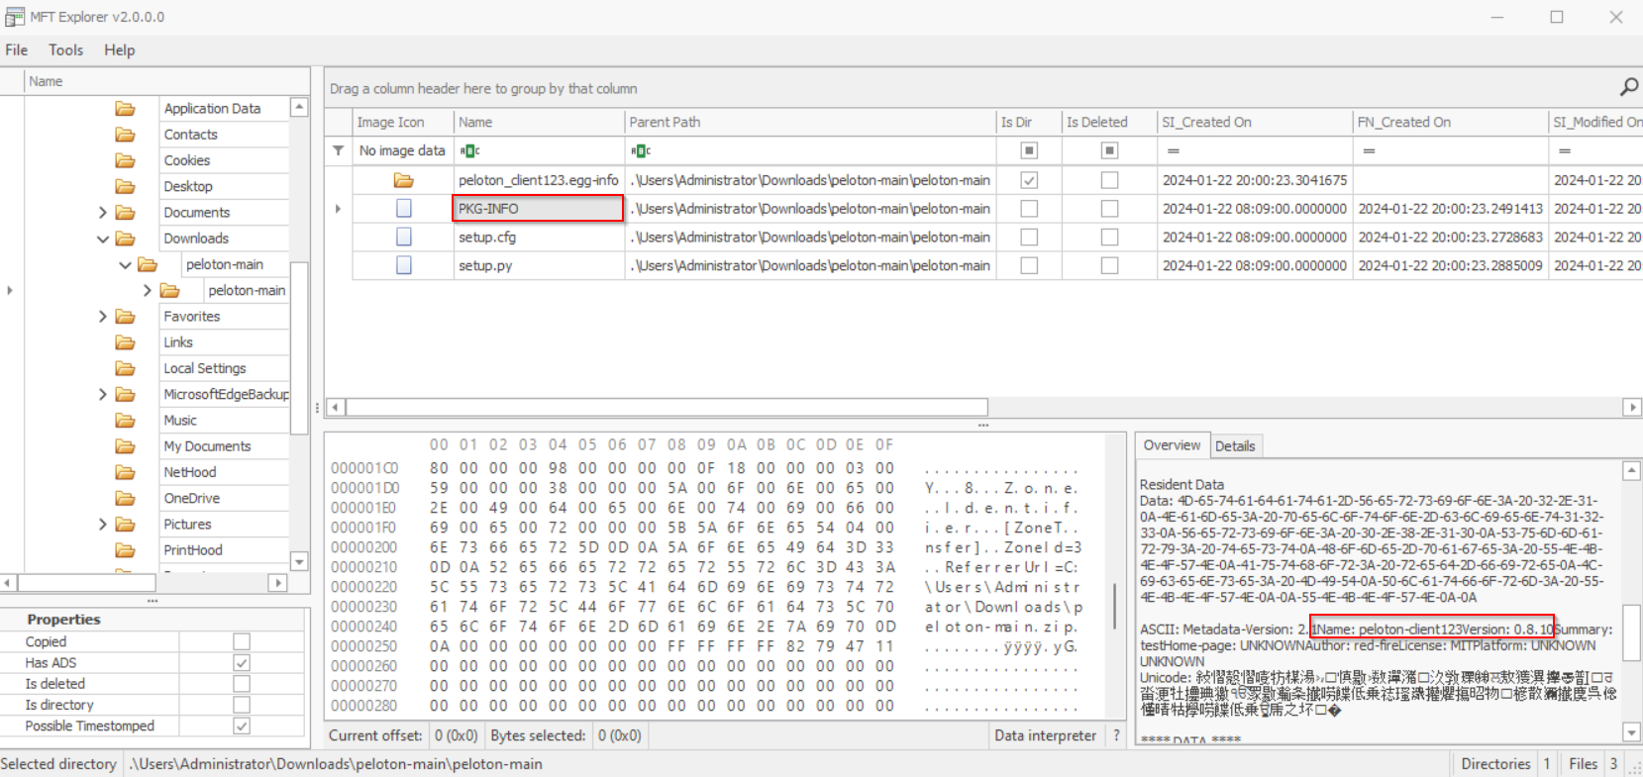1643x777 pixels.
Task: Open the Tools menu
Action: tap(66, 49)
